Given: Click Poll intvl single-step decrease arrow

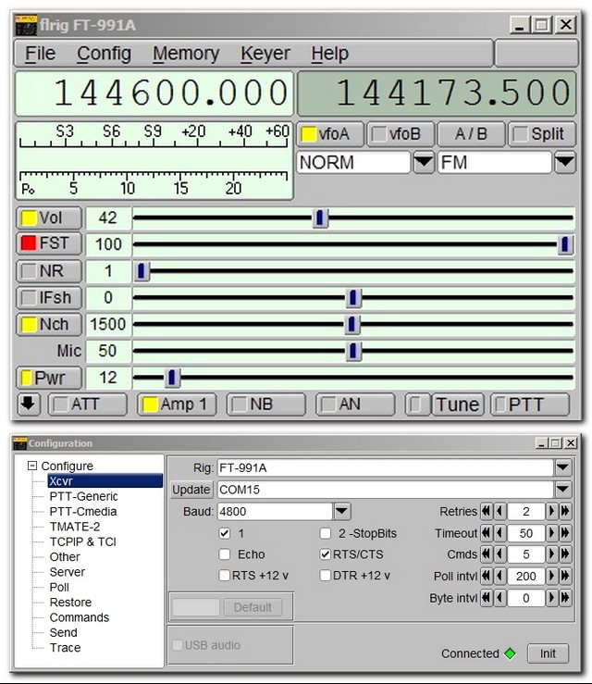Looking at the screenshot, I should [x=500, y=577].
